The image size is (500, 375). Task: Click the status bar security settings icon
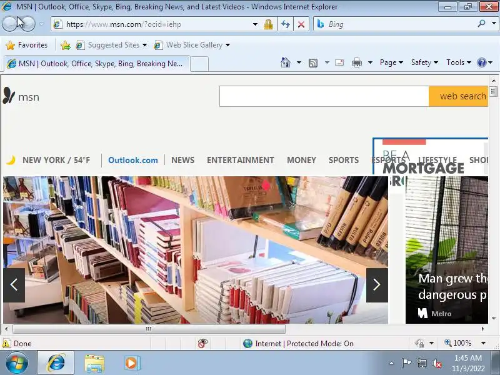tap(419, 343)
